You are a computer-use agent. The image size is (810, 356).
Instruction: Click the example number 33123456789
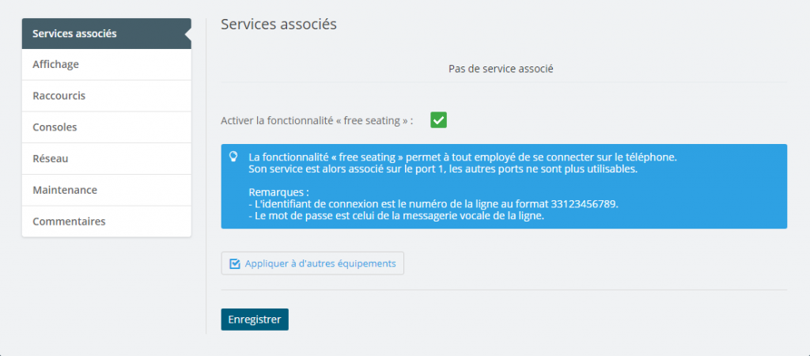click(584, 204)
